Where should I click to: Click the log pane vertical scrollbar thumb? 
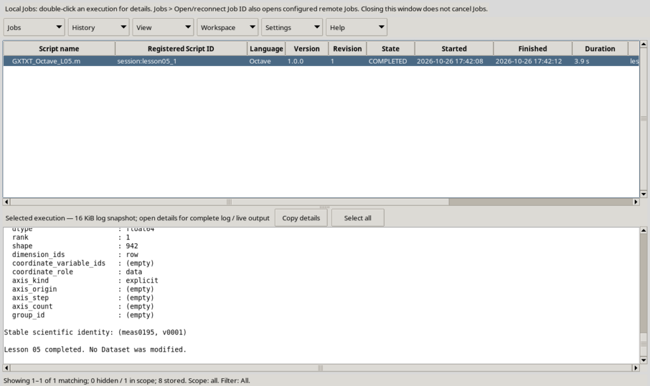coord(644,344)
